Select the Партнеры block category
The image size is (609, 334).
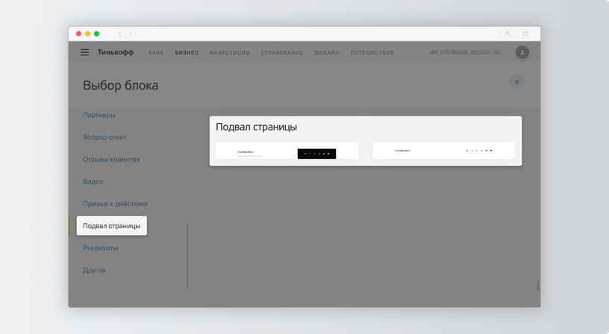[99, 116]
